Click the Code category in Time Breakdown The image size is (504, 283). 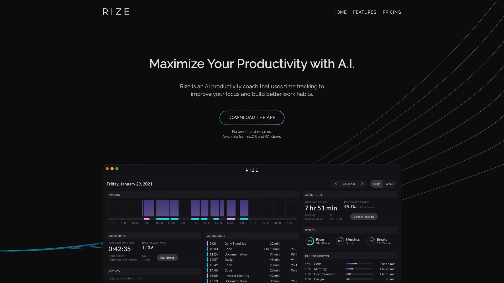tap(317, 264)
